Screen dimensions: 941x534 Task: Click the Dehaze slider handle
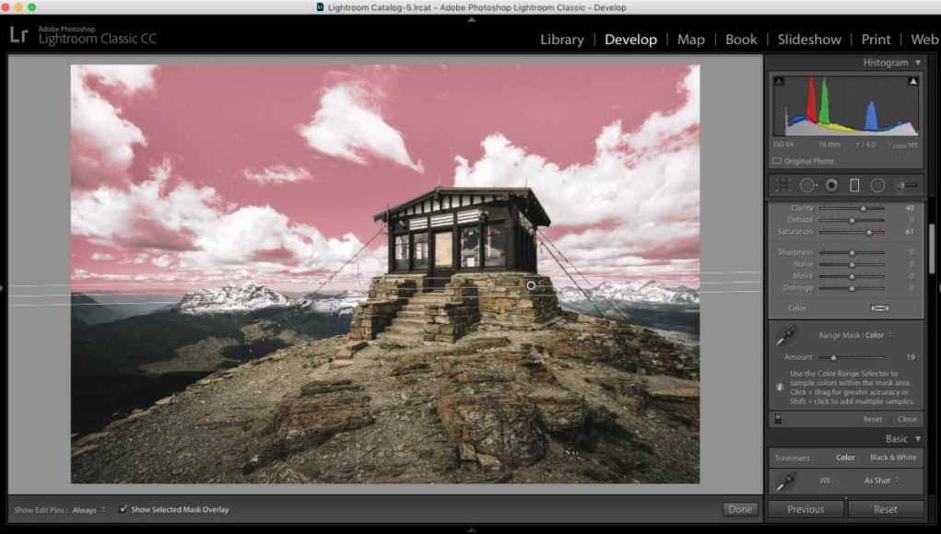(852, 221)
